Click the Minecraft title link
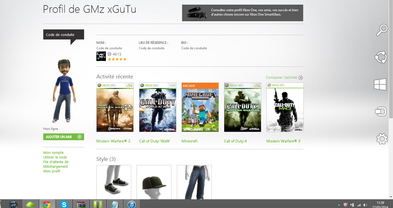 [x=189, y=141]
